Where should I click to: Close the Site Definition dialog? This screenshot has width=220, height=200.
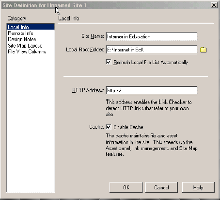pyautogui.click(x=214, y=5)
